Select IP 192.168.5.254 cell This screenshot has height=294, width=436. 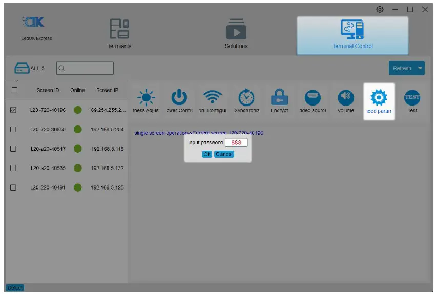(x=107, y=129)
